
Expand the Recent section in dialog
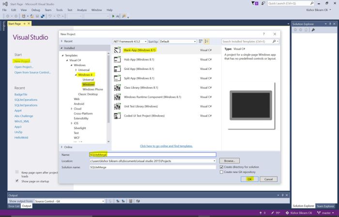62,41
